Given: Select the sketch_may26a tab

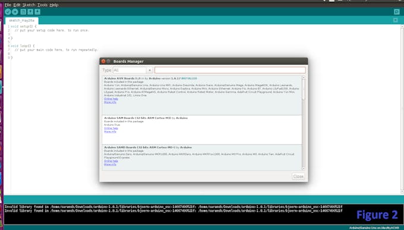Looking at the screenshot, I should tap(21, 20).
